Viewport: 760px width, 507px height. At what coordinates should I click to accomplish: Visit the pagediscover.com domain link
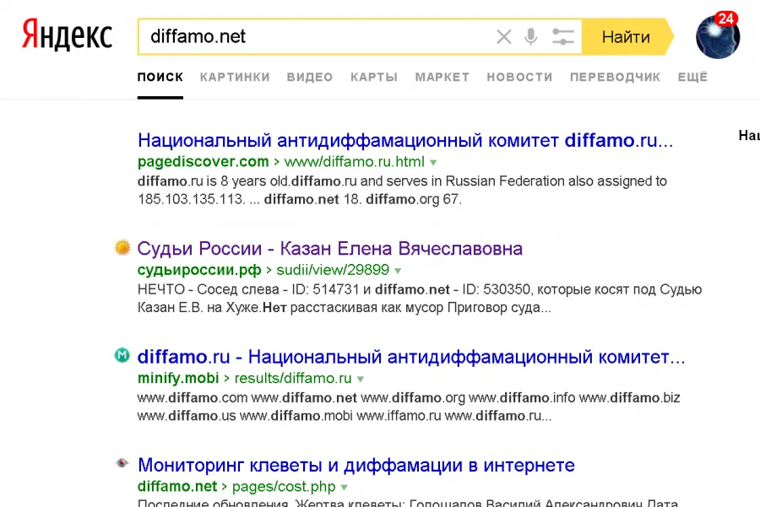pos(203,161)
